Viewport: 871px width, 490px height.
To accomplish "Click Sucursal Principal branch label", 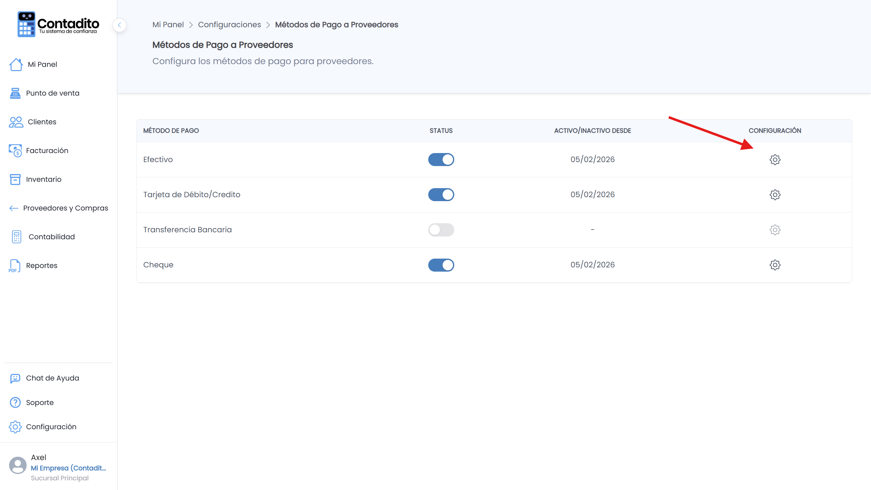I will (60, 478).
